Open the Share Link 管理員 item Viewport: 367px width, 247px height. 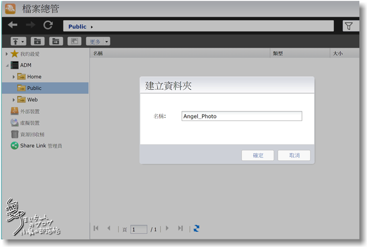pos(41,146)
